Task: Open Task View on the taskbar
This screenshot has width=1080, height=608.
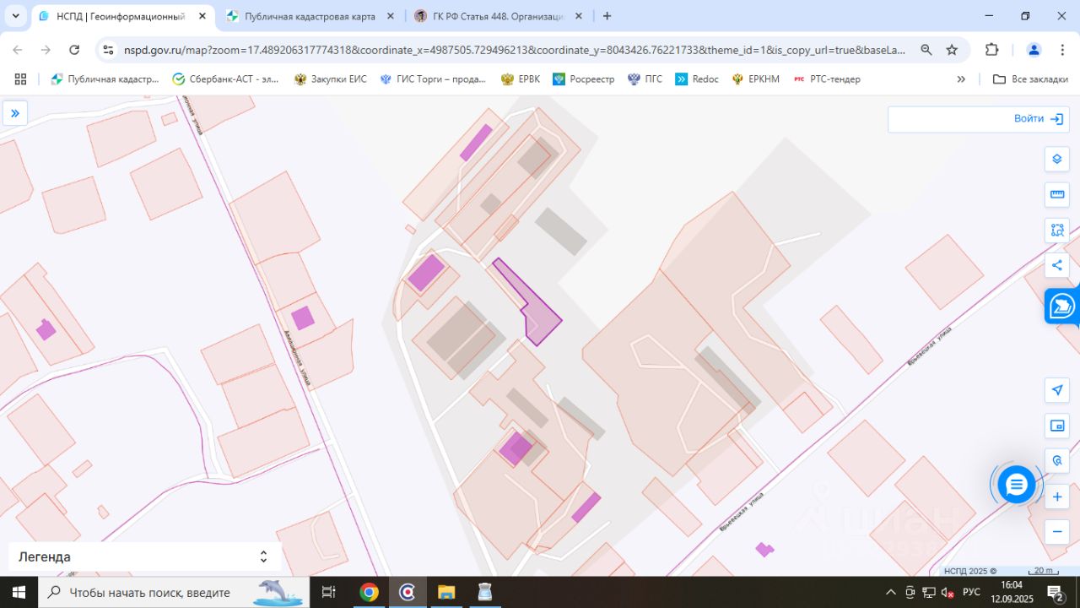Action: click(329, 592)
